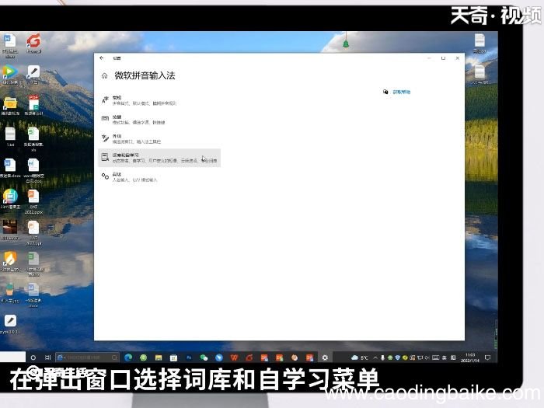Screen dimensions: 544x408
Task: Open Photoshop from the taskbar
Action: click(x=189, y=357)
